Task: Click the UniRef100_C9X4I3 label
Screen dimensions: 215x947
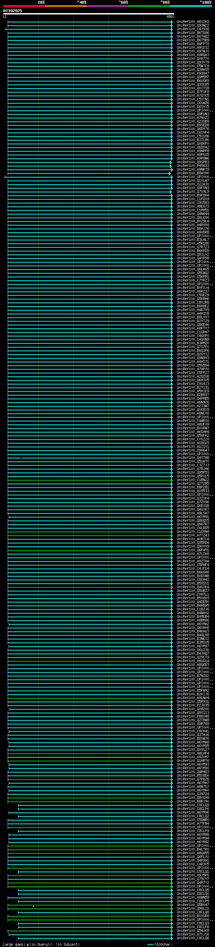Action: coord(193,384)
